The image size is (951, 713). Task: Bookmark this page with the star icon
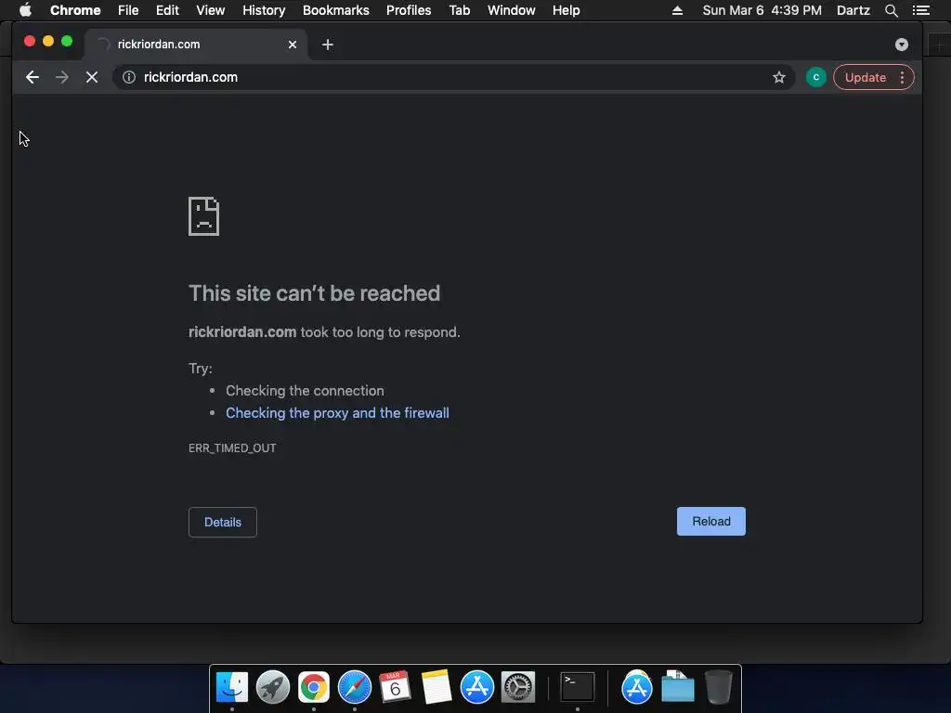(x=779, y=77)
